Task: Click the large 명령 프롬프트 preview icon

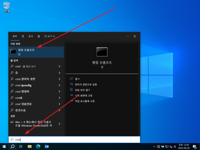Action: 102,52
